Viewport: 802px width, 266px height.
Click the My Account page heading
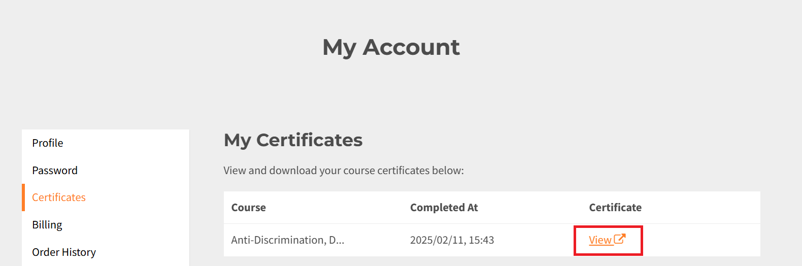[x=391, y=47]
